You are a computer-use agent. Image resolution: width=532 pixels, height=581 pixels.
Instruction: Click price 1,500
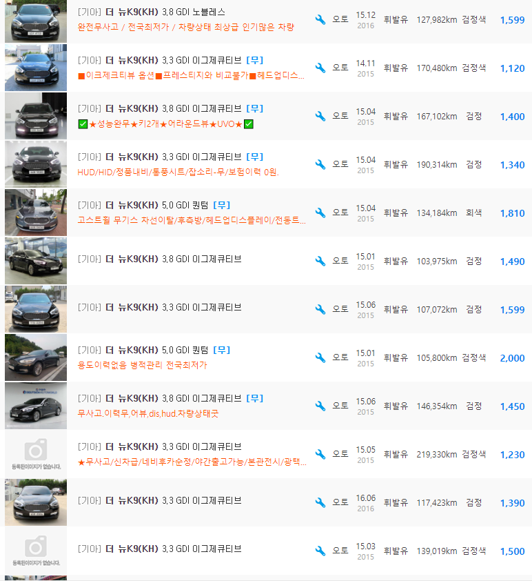pyautogui.click(x=513, y=551)
